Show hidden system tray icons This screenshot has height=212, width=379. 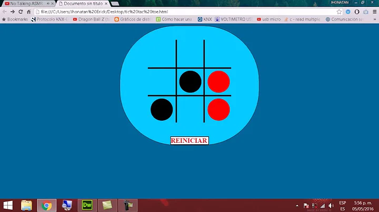pyautogui.click(x=297, y=206)
